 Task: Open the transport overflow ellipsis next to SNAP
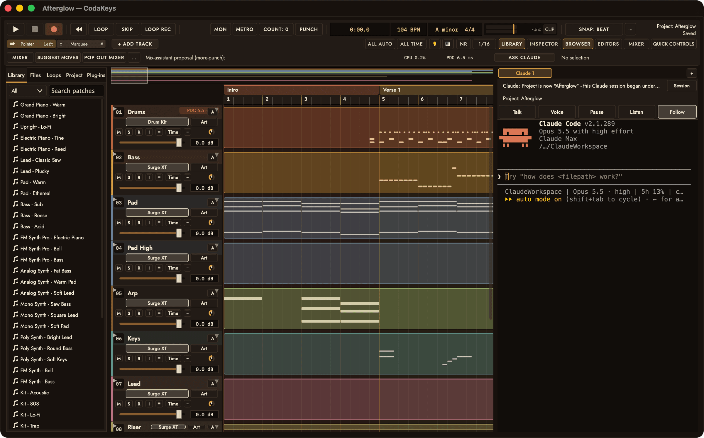(630, 29)
